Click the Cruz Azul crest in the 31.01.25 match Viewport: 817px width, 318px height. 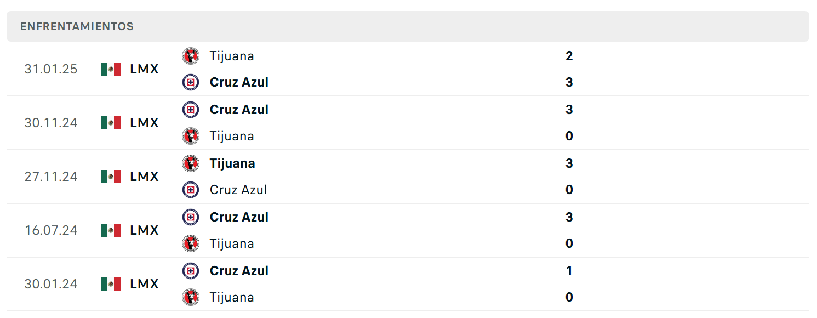coord(191,82)
